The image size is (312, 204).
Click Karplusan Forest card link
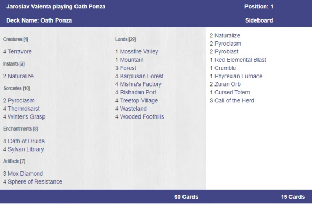(142, 76)
